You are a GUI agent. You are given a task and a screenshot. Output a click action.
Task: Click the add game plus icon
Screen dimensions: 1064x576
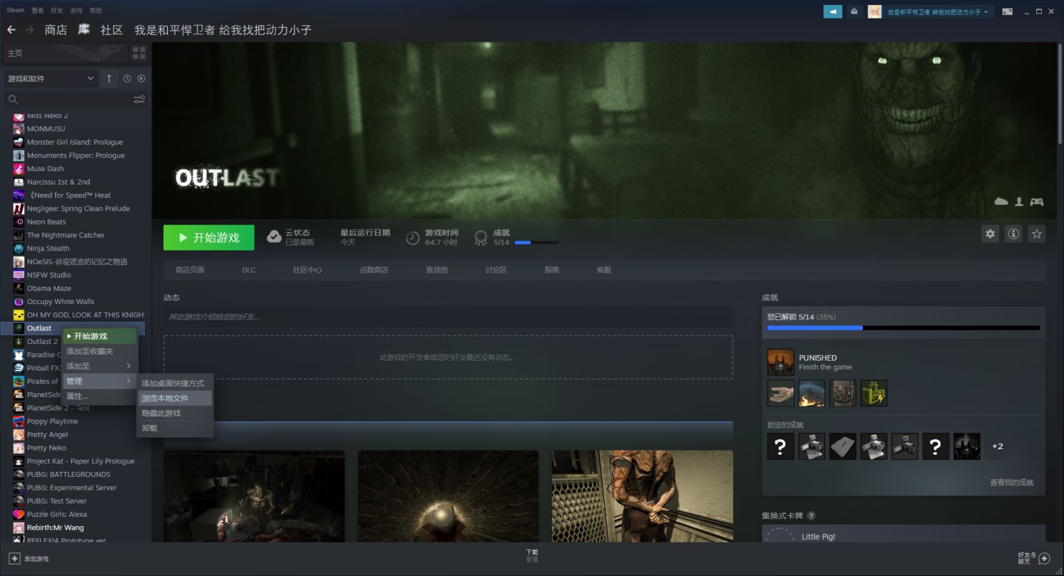(14, 559)
